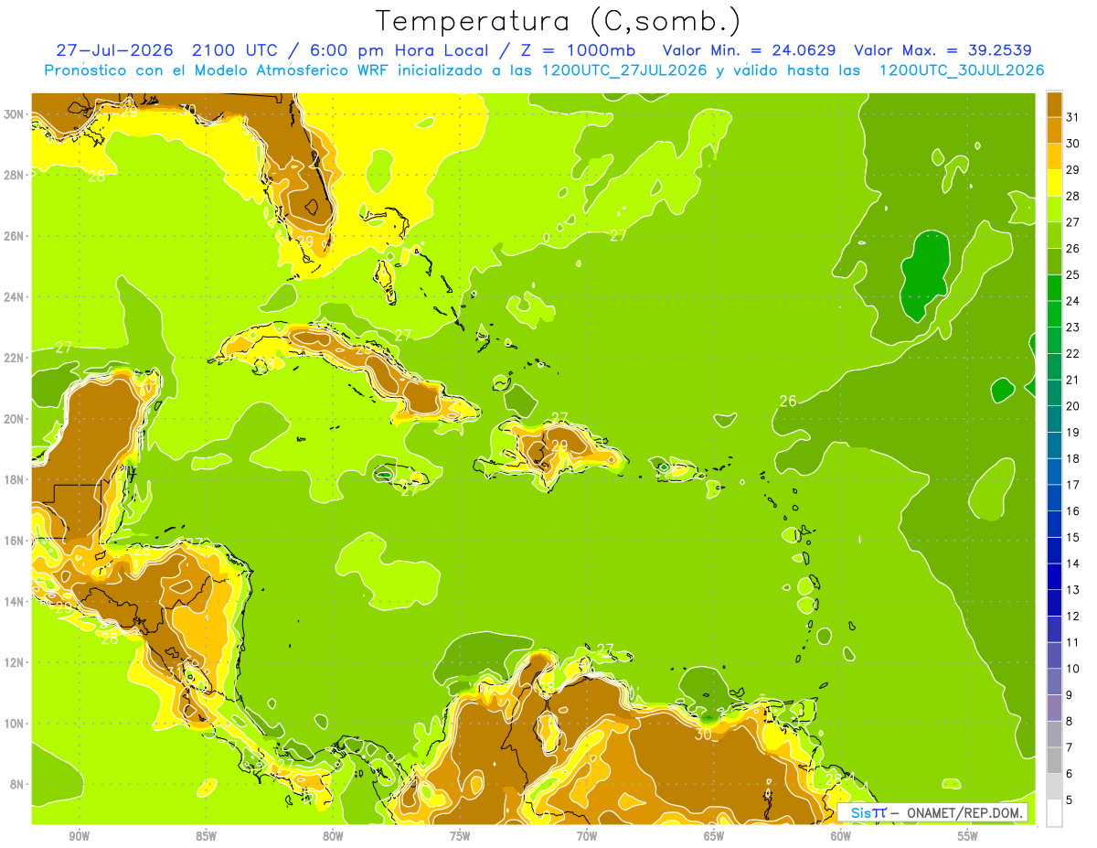
Task: Click the "90W" longitude axis label
Action: tap(80, 836)
